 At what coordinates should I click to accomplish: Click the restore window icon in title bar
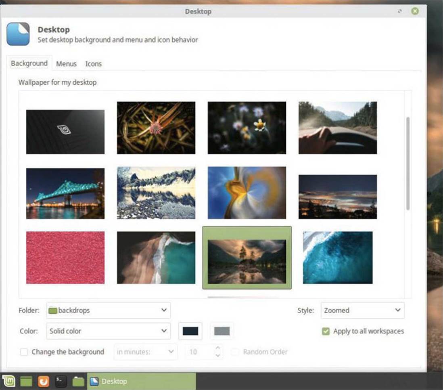(x=400, y=11)
